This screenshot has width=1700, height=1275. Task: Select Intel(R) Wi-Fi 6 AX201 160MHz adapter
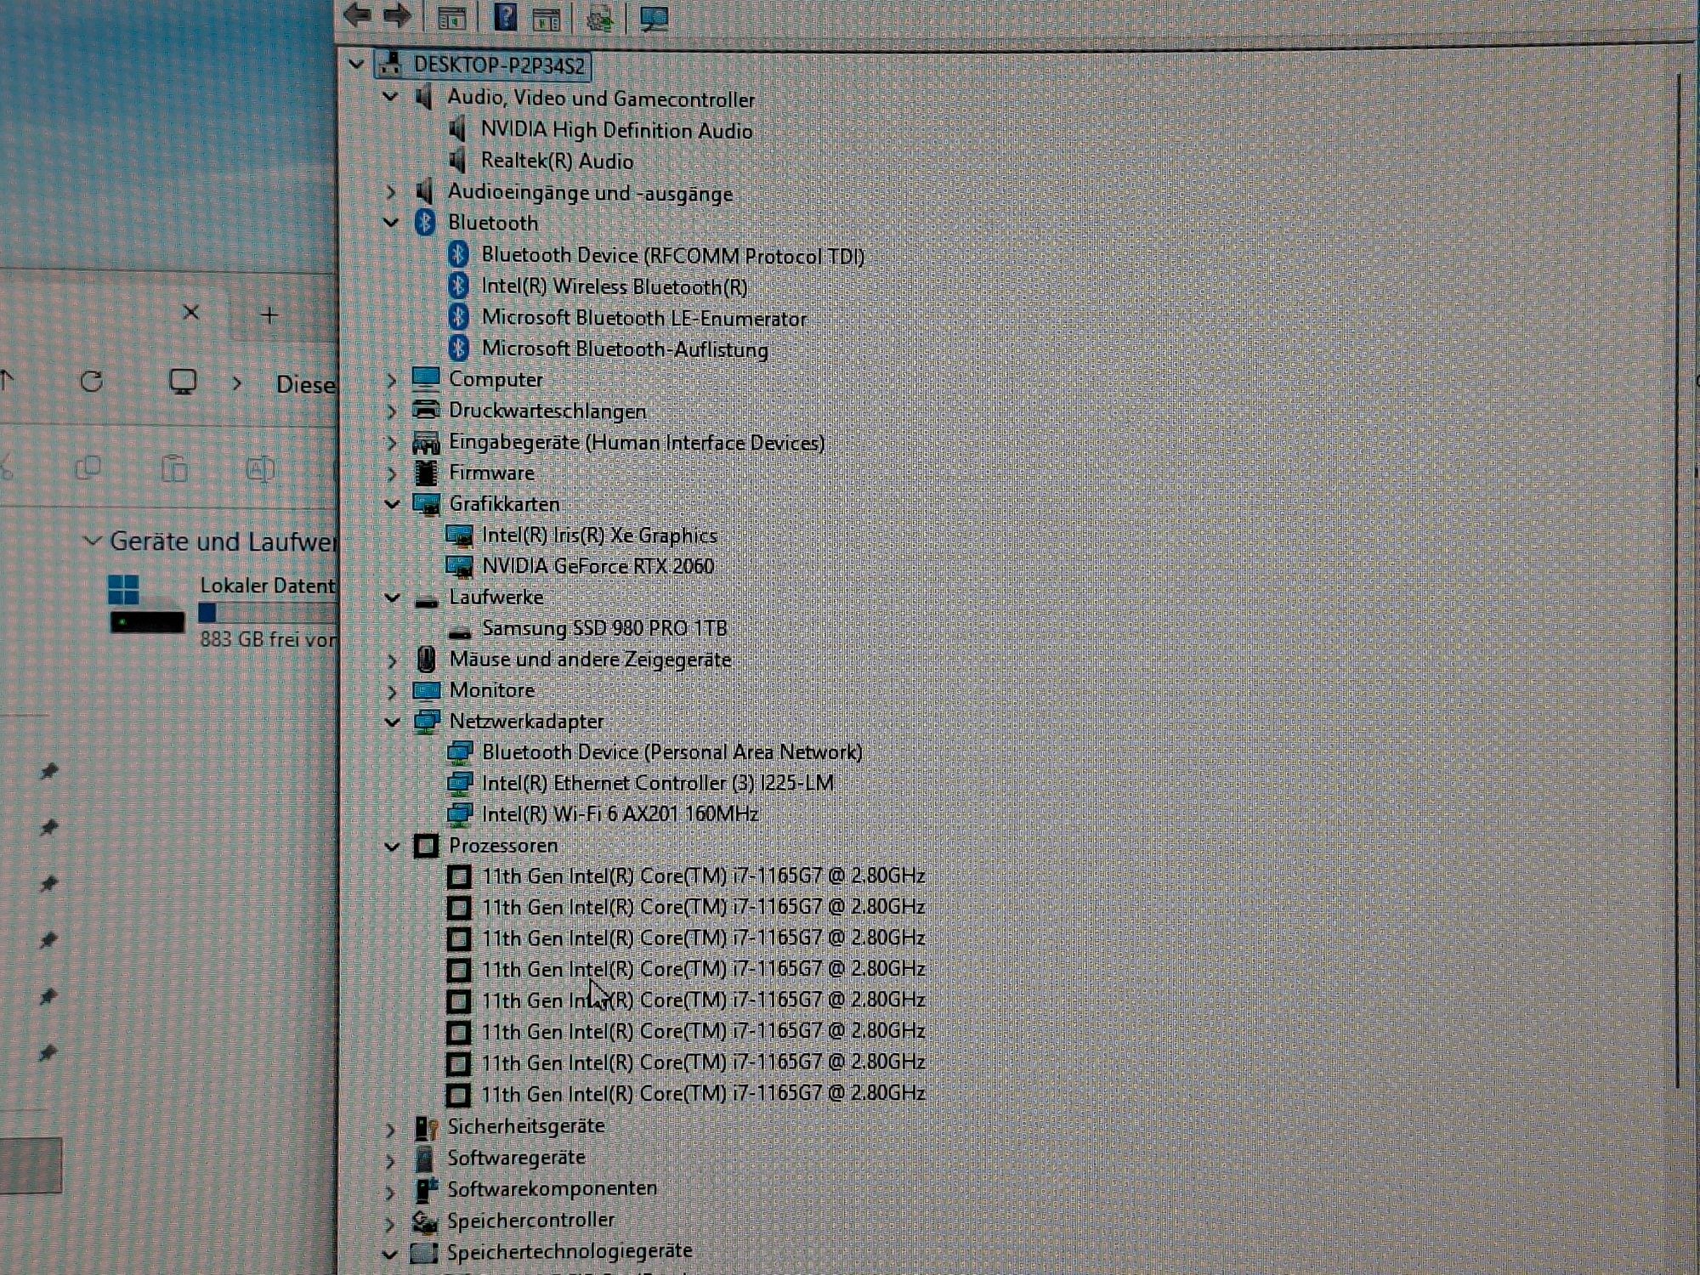(619, 814)
